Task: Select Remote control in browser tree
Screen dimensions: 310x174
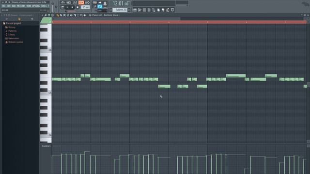Action: point(15,42)
